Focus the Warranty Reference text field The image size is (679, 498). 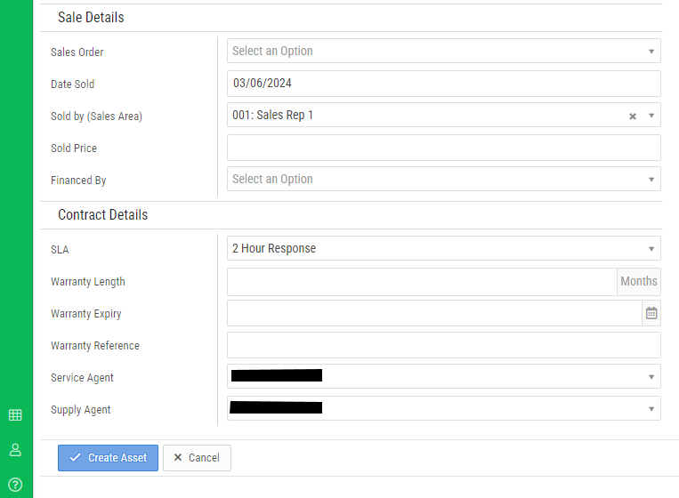[443, 345]
